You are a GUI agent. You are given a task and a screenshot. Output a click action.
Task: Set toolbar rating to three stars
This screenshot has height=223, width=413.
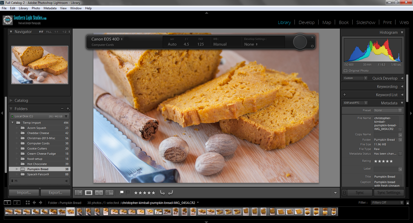[145, 193]
